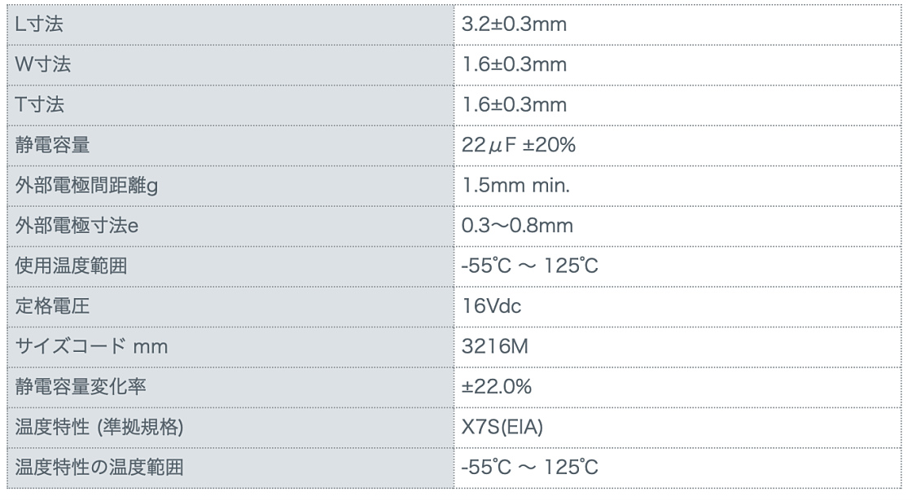Select the T寸法 value 1.6±0.3mm
The width and height of the screenshot is (912, 501).
514,105
